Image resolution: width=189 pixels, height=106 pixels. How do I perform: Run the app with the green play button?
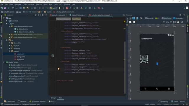tap(60, 8)
